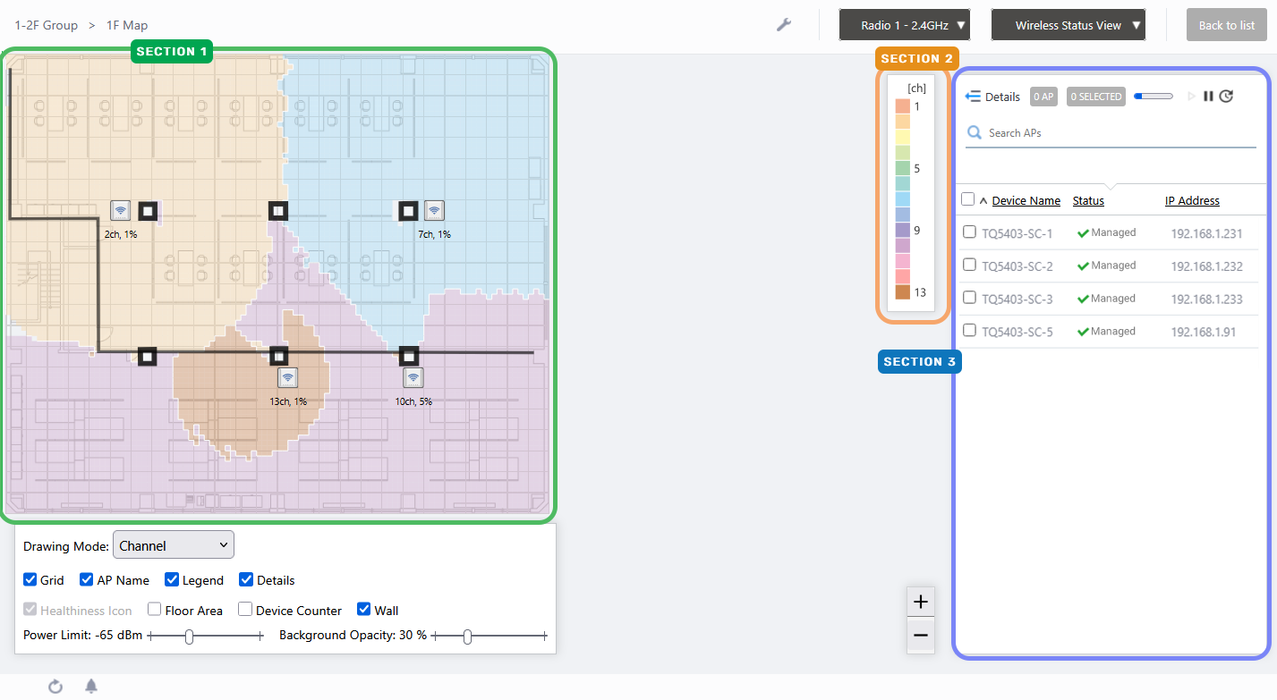The image size is (1277, 700).
Task: Toggle the Grid checkbox
Action: pos(30,579)
